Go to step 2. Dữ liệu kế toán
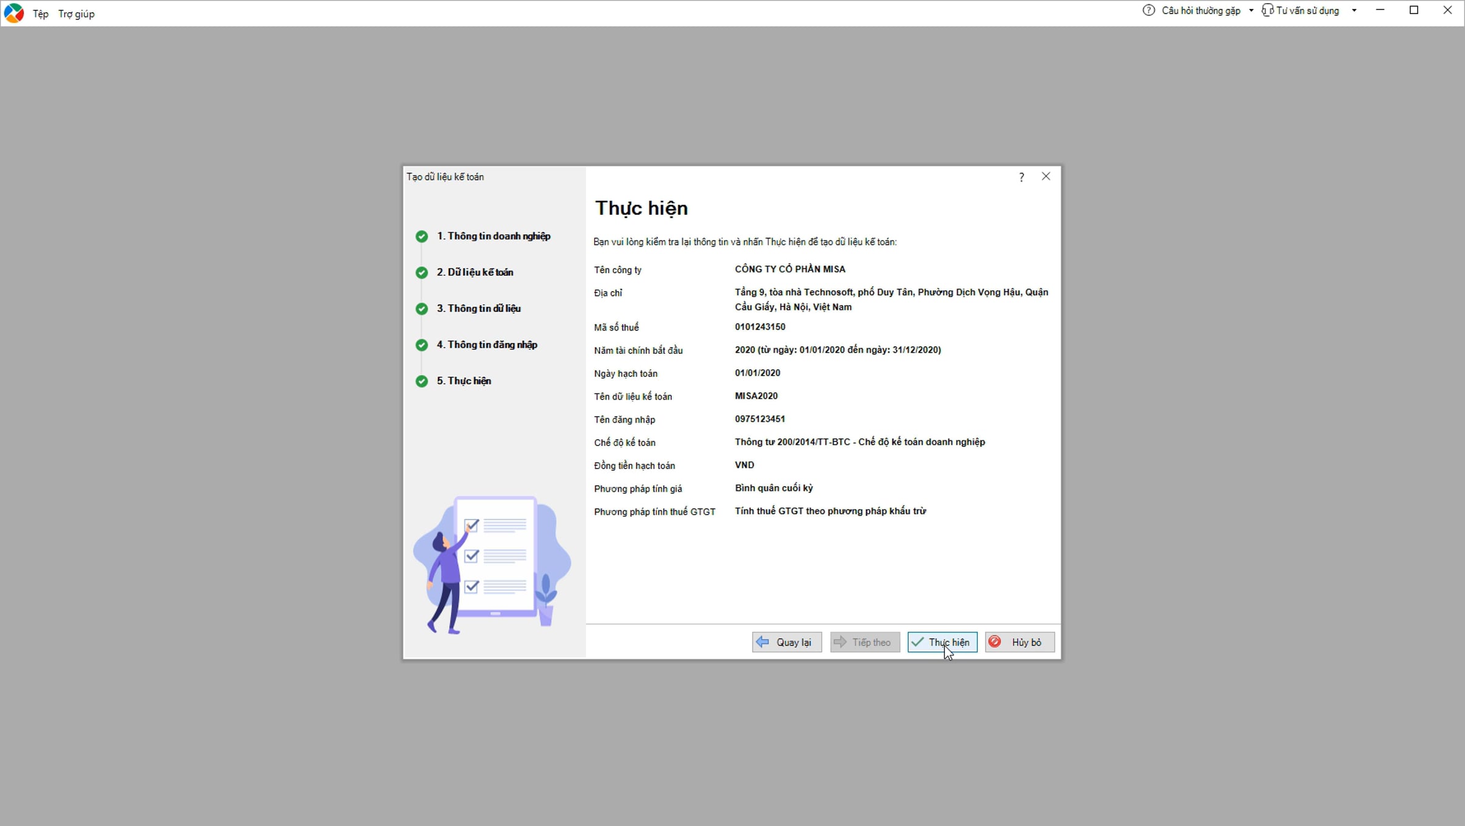The image size is (1465, 826). click(475, 272)
